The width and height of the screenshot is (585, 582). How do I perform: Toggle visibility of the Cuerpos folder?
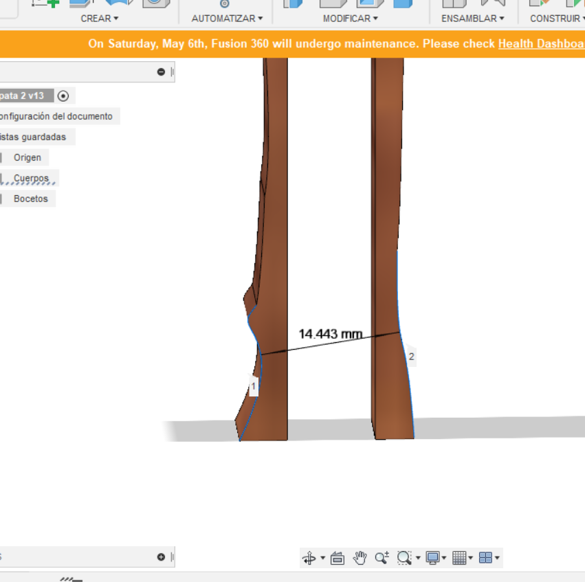point(3,177)
